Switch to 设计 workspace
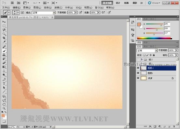The image size is (180, 129). (x=118, y=3)
